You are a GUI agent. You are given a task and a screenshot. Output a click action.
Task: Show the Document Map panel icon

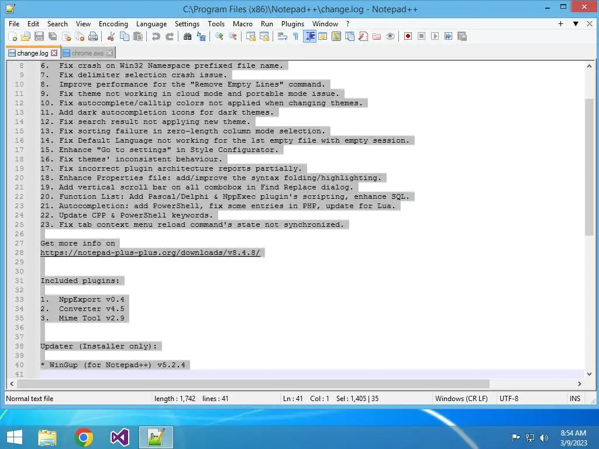coord(336,36)
